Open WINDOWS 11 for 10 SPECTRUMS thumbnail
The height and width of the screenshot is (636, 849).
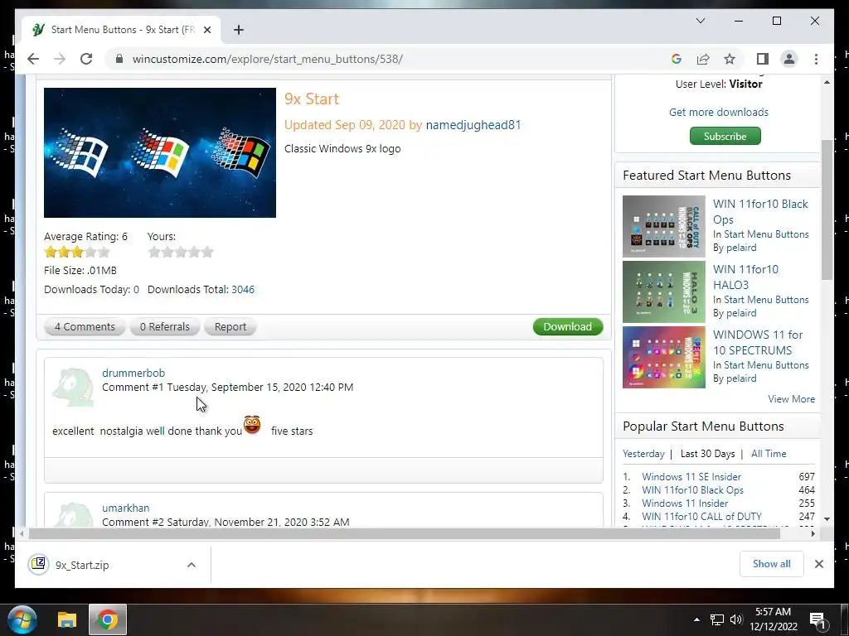coord(664,357)
